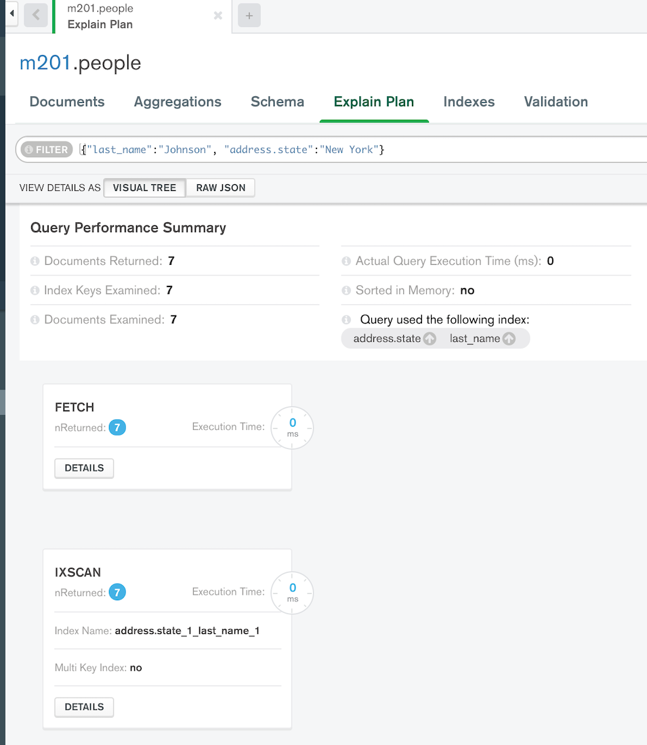
Task: Click Sorted in Memory value no
Action: click(x=467, y=291)
